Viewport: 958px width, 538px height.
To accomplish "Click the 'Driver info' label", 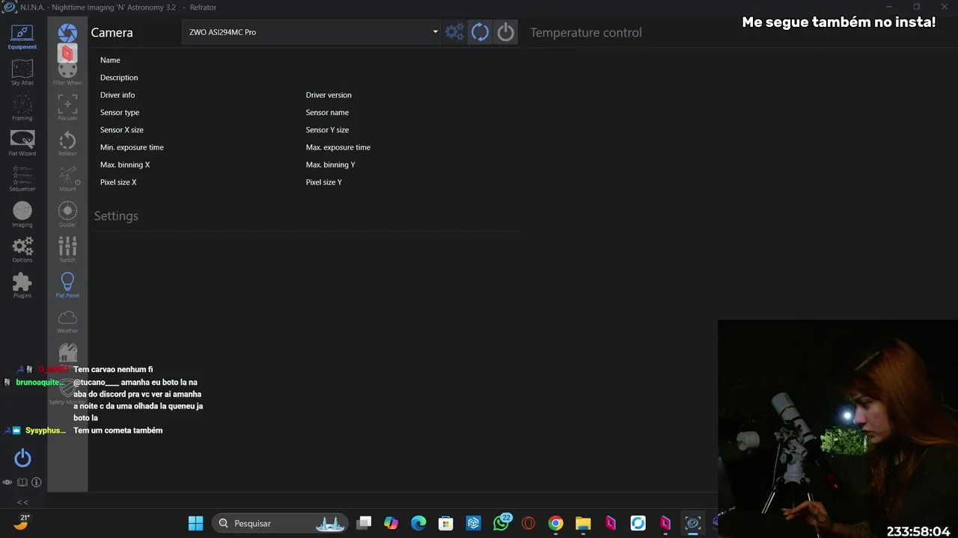I will tap(118, 95).
